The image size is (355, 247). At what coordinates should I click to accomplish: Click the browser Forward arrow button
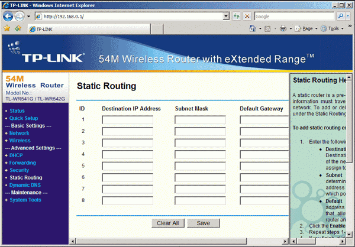pyautogui.click(x=20, y=17)
